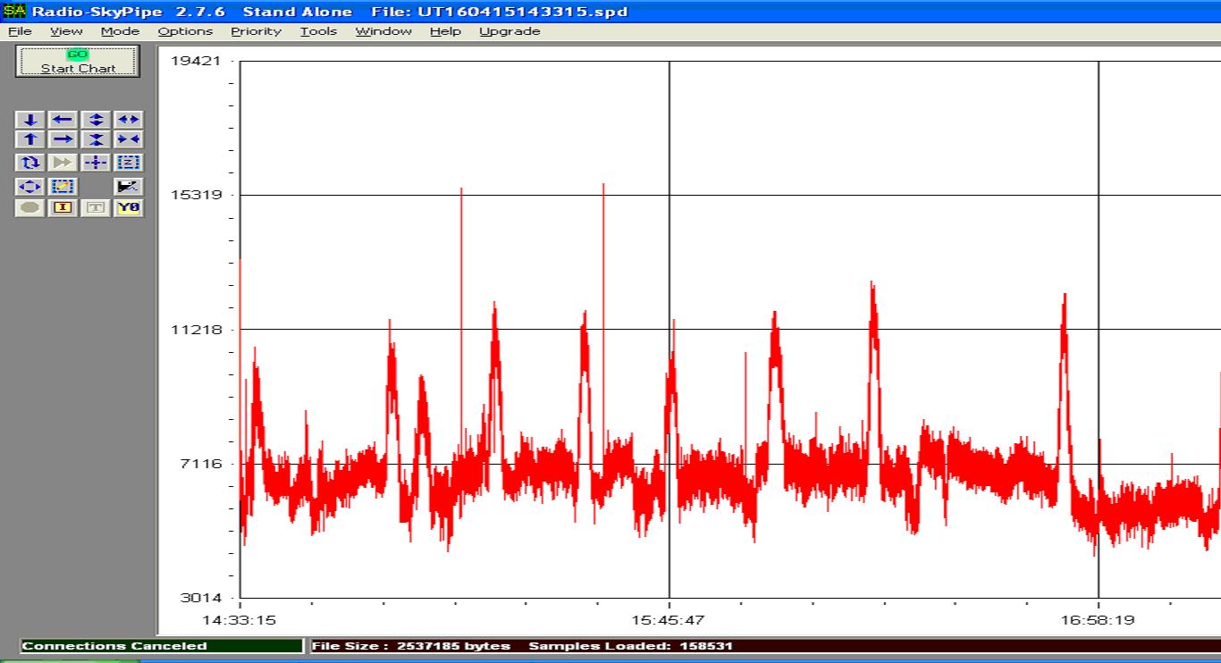Click the grayed T text icon

(x=96, y=208)
